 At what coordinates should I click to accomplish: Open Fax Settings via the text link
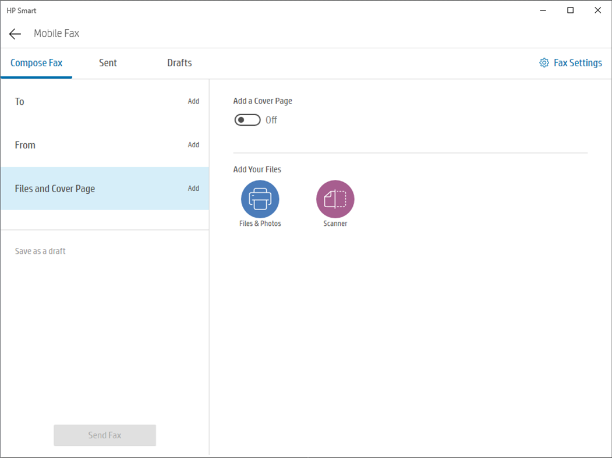pyautogui.click(x=578, y=62)
